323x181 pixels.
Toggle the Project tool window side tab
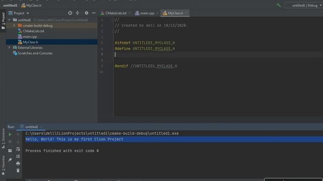tap(3, 21)
